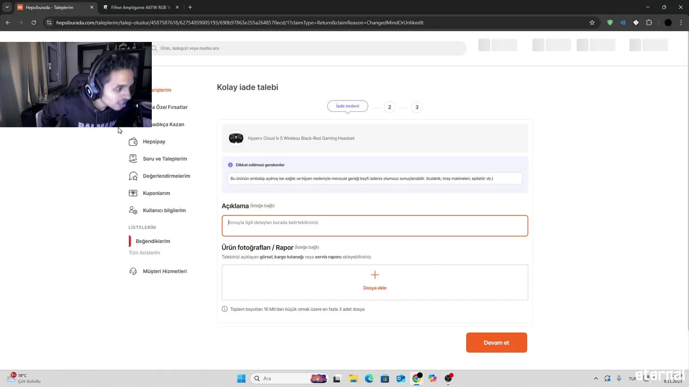Open Outlook from the taskbar
Viewport: 689px width, 387px height.
coord(400,378)
